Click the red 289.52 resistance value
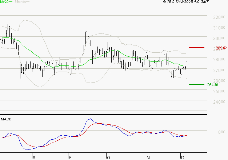The width and height of the screenshot is (228, 160). pyautogui.click(x=221, y=48)
